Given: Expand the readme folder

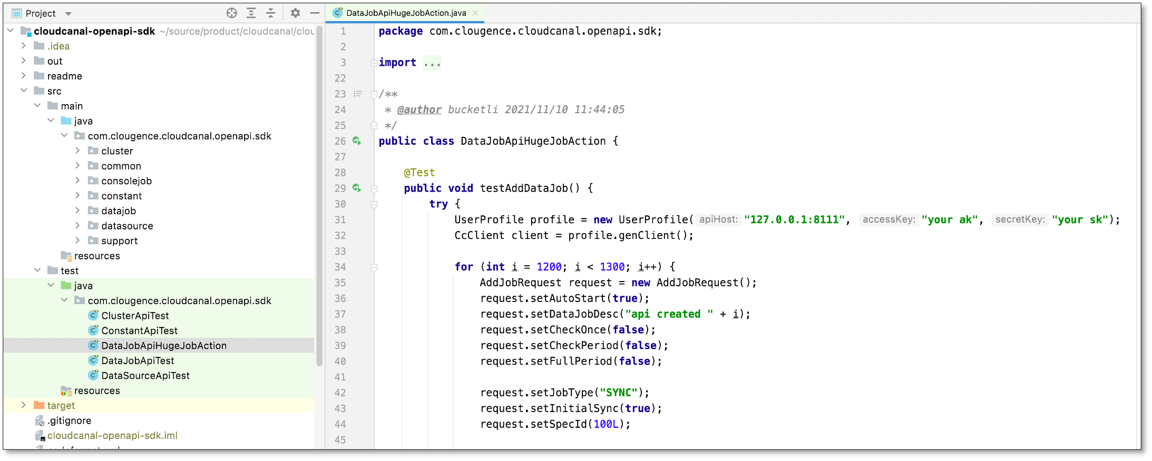Looking at the screenshot, I should pos(24,76).
